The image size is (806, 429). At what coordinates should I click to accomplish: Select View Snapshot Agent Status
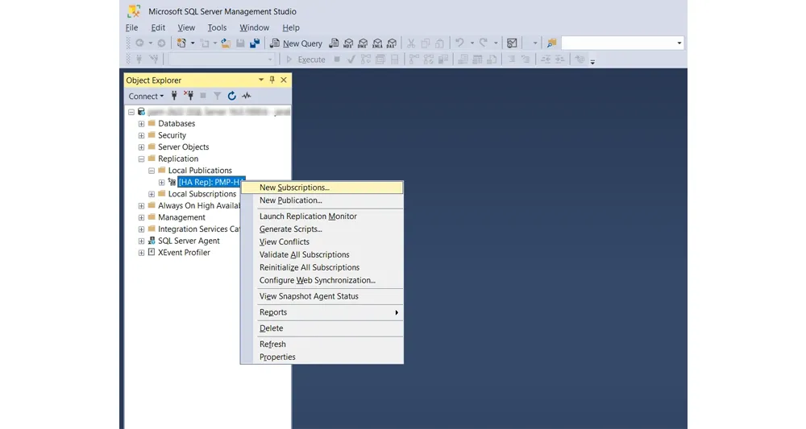[322, 296]
